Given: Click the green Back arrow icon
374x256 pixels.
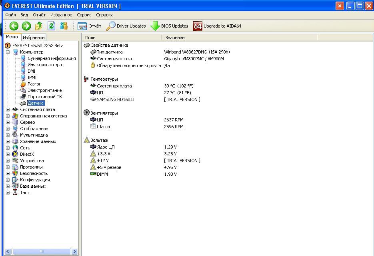Looking at the screenshot, I should tap(14, 26).
